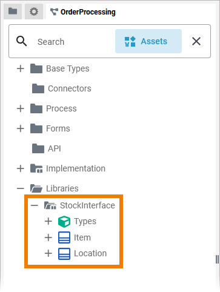Click the Connectors folder icon
The image size is (220, 292).
pos(38,88)
